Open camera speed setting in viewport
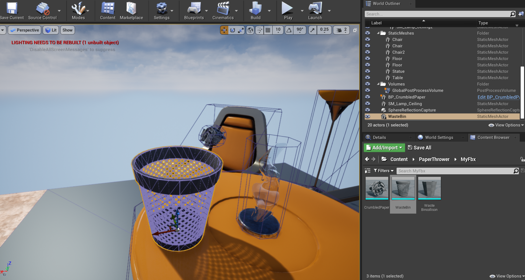Screen dimensions: 525x280 click(x=342, y=30)
